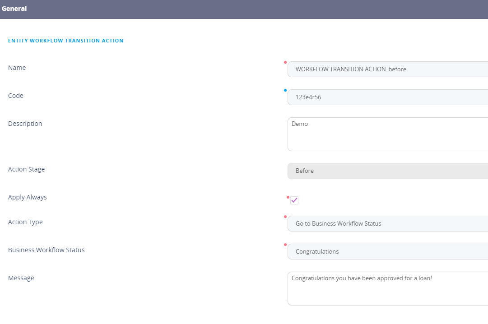Click the Description text area with Demo
The width and height of the screenshot is (488, 324).
[387, 134]
